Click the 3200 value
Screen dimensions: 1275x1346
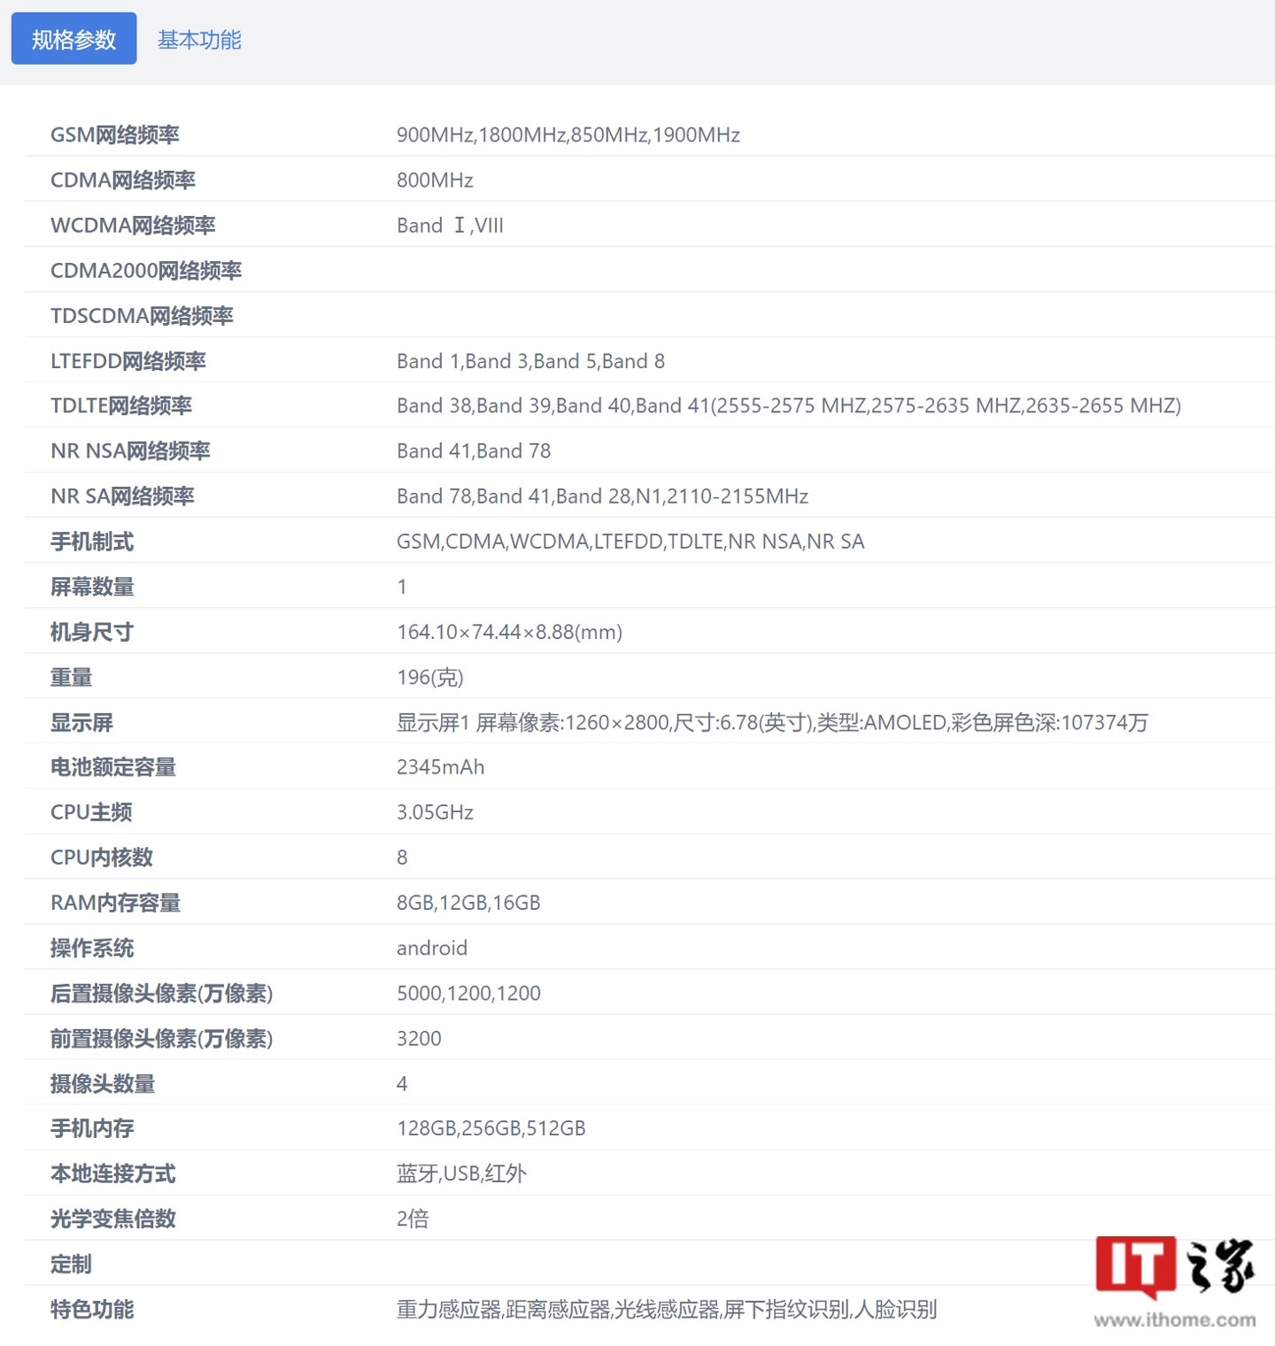(x=419, y=1038)
